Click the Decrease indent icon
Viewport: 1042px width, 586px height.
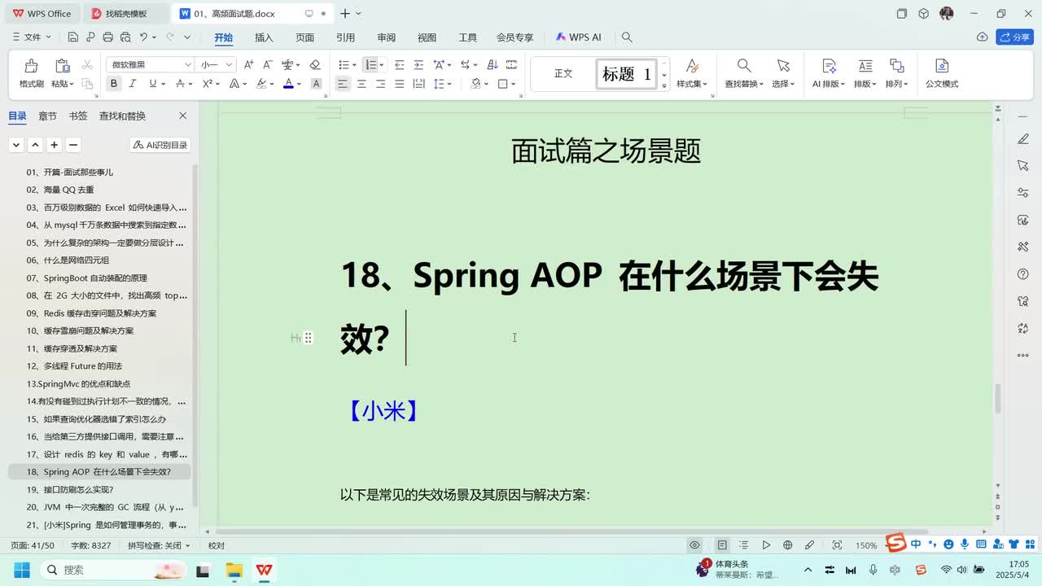[399, 64]
